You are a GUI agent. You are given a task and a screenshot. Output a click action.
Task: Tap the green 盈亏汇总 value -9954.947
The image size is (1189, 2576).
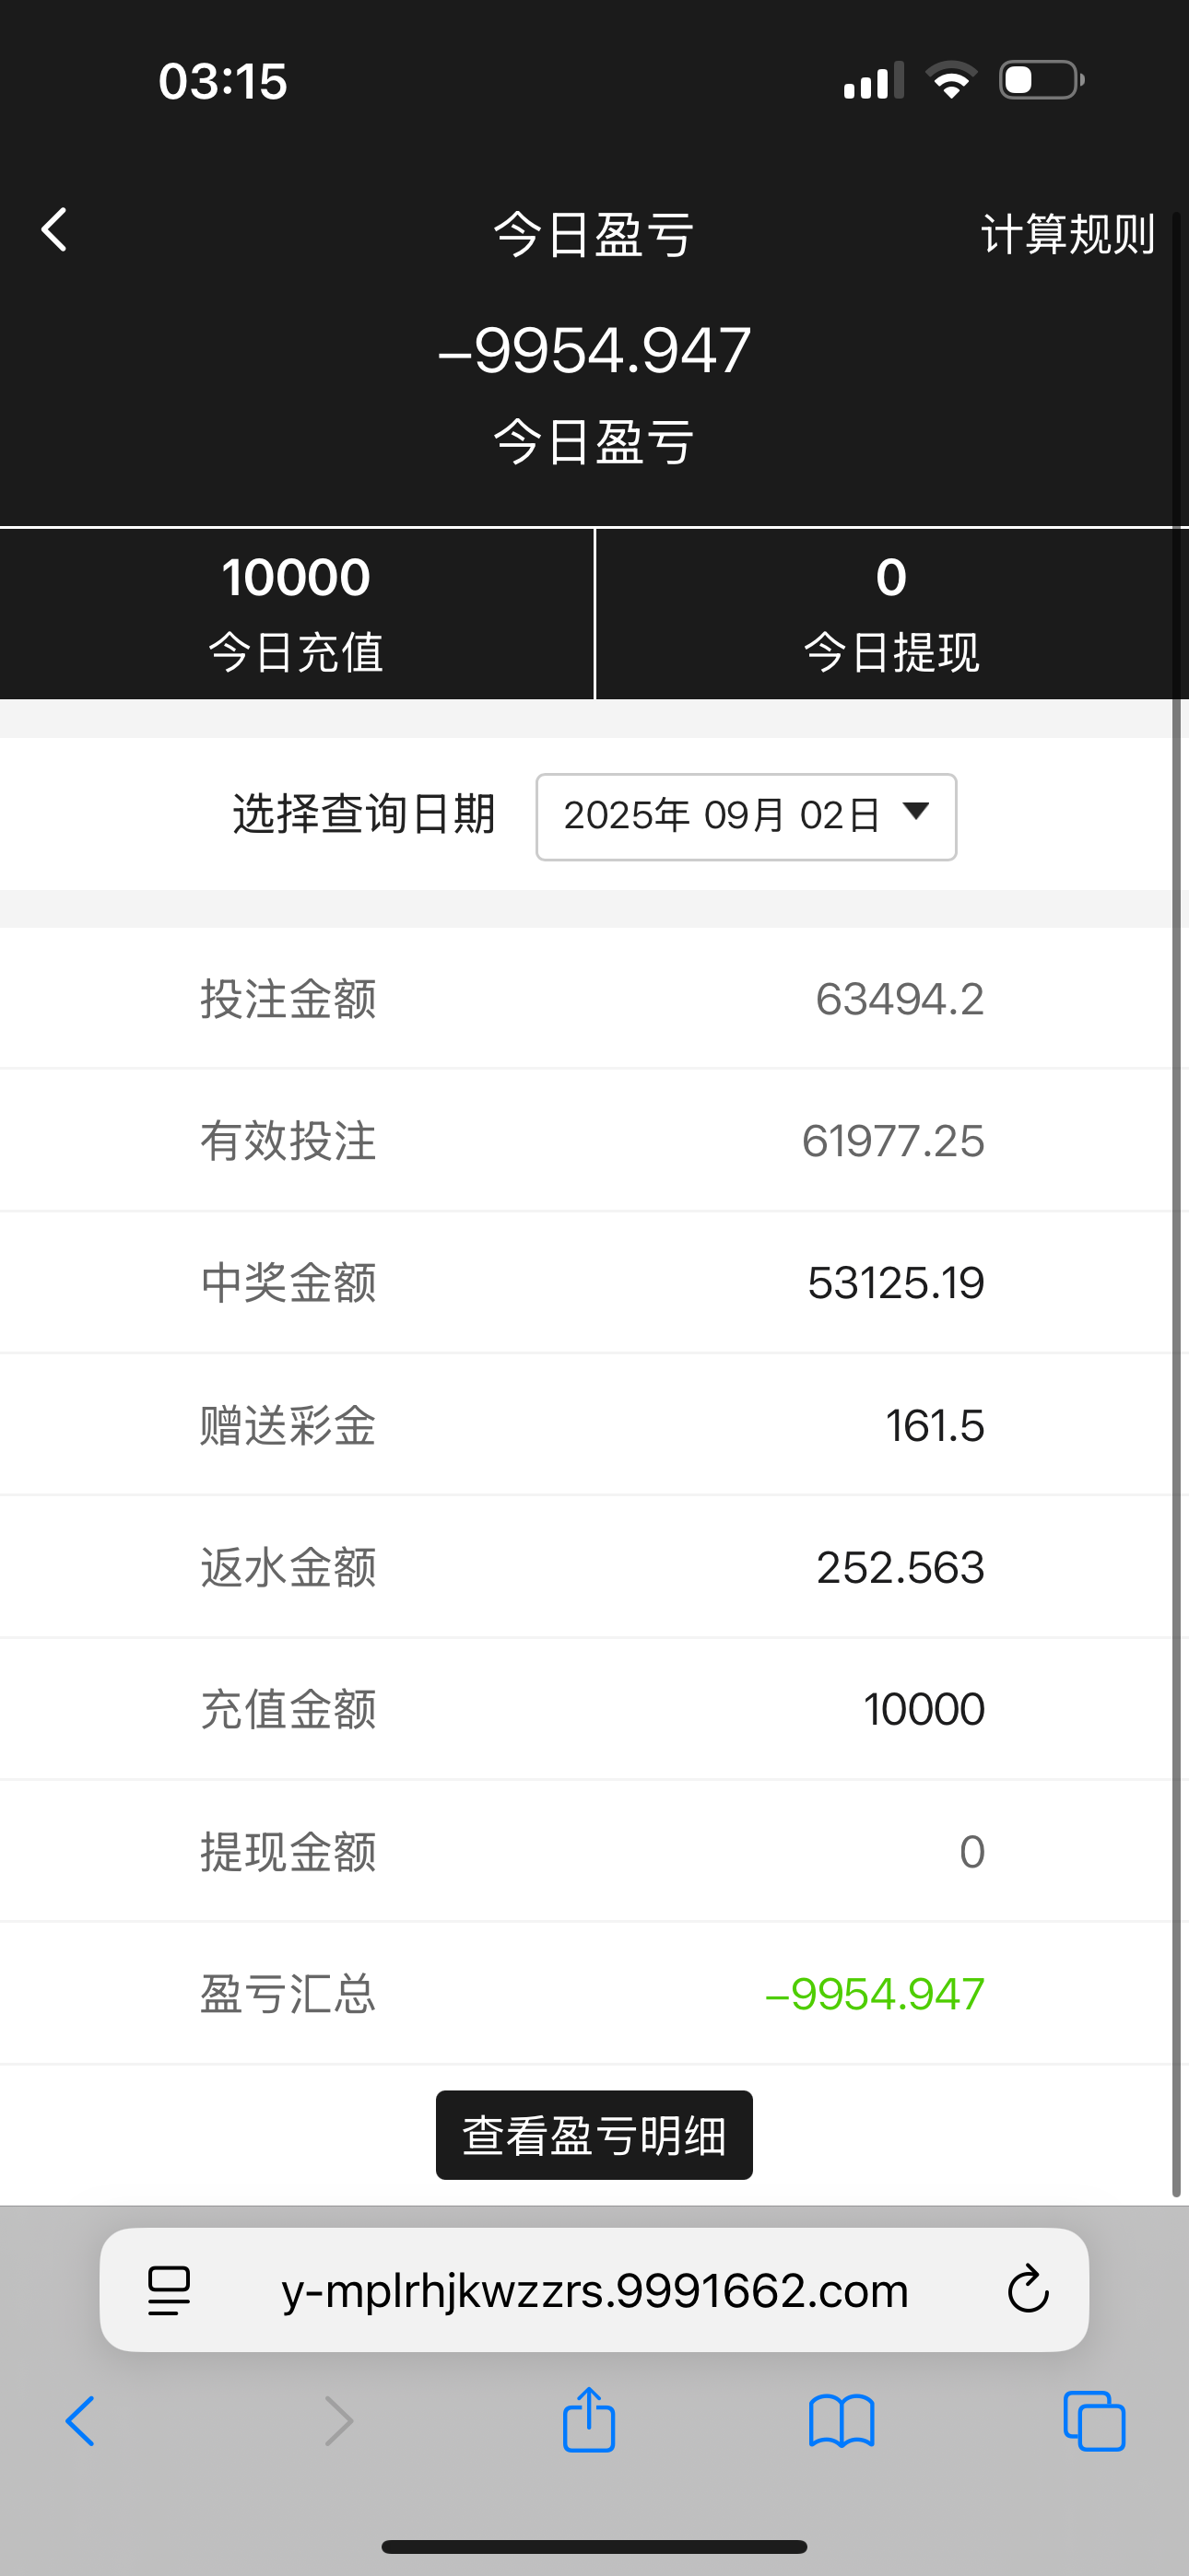875,1994
